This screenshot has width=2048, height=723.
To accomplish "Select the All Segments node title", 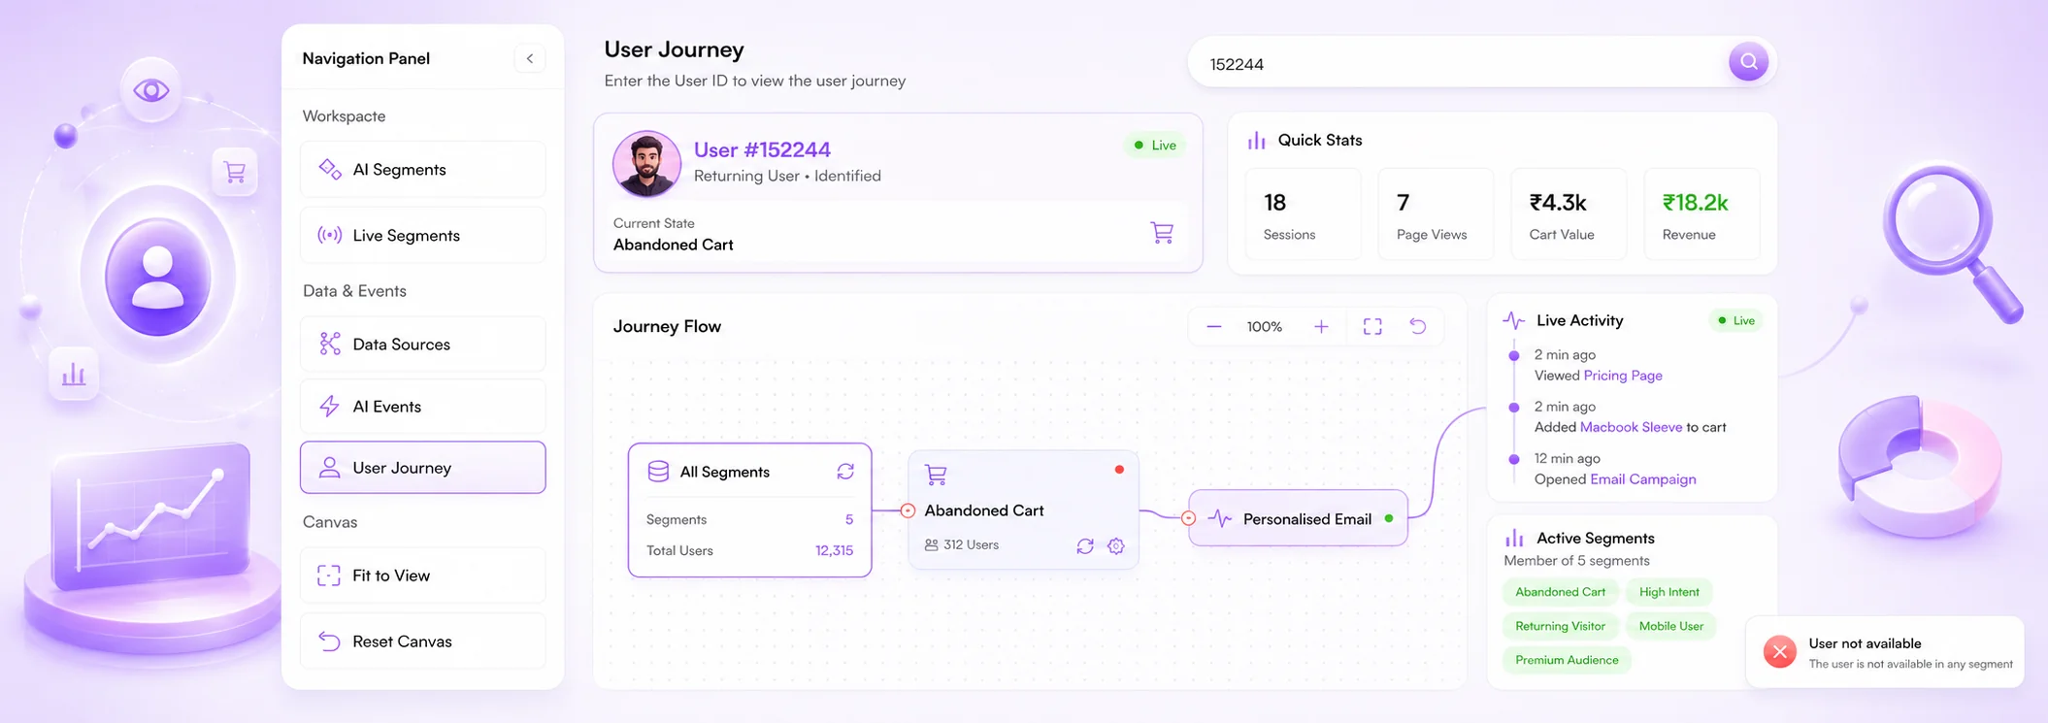I will [x=725, y=472].
